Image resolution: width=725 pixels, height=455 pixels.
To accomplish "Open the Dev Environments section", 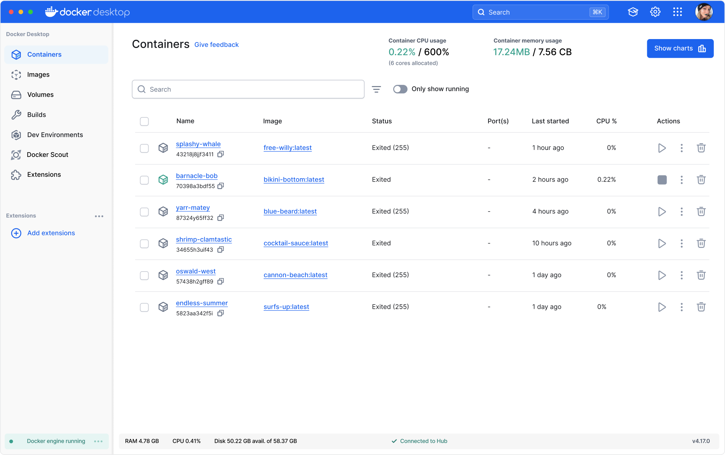I will (x=55, y=134).
